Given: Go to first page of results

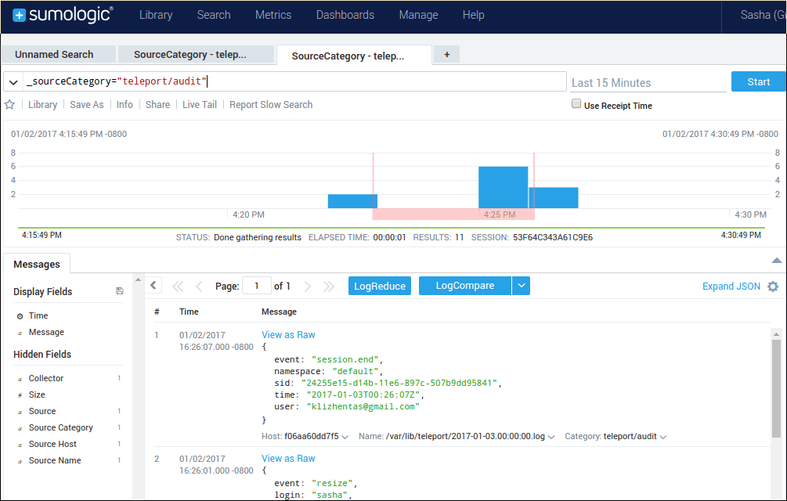Looking at the screenshot, I should (x=178, y=287).
